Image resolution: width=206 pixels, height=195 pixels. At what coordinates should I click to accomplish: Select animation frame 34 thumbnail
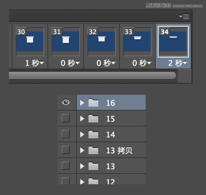tap(173, 42)
